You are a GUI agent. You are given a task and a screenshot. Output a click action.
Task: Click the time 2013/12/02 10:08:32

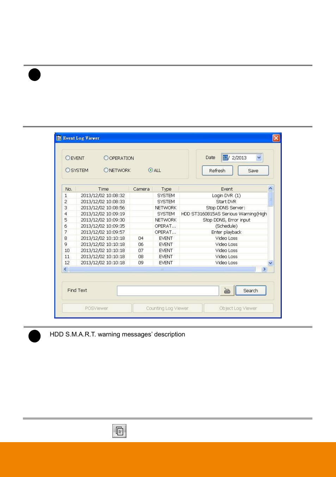click(x=103, y=196)
